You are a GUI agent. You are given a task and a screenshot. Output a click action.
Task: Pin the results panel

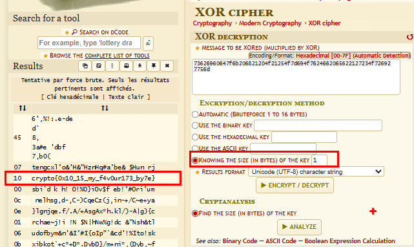coord(154,66)
